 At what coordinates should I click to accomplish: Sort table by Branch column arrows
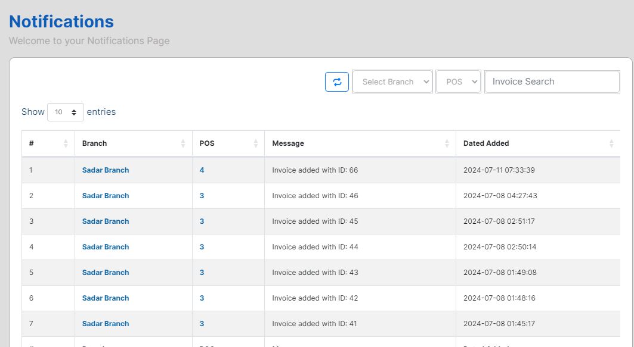click(183, 143)
